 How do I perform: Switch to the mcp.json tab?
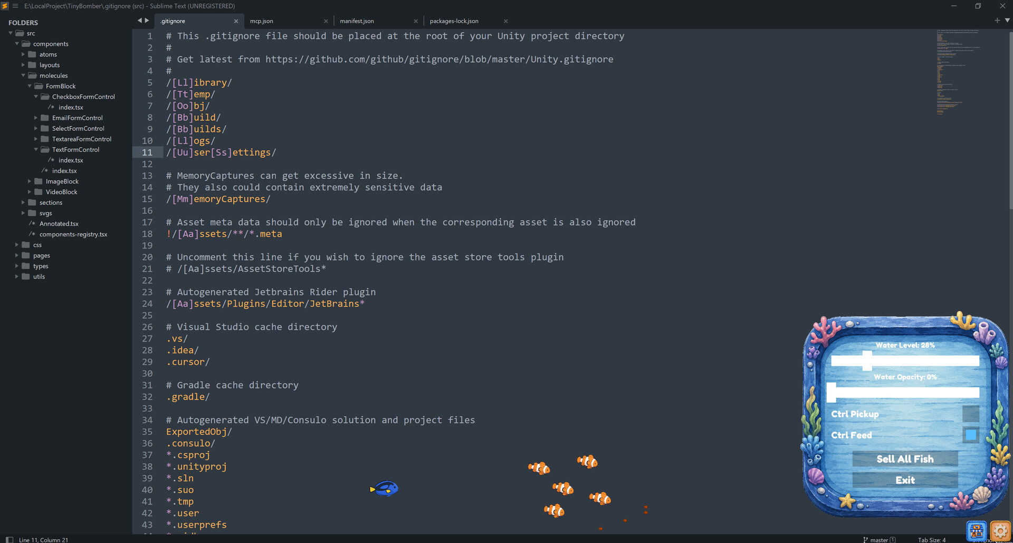262,21
